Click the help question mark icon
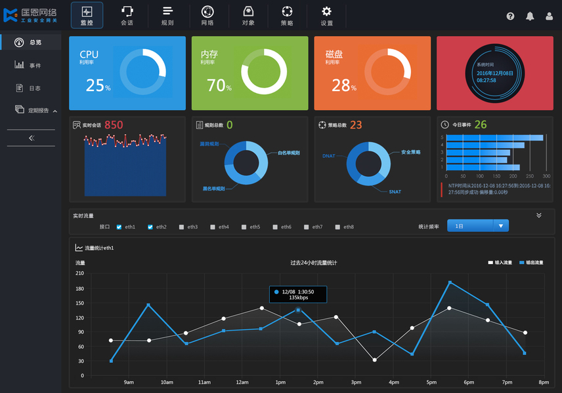562x393 pixels. [510, 16]
